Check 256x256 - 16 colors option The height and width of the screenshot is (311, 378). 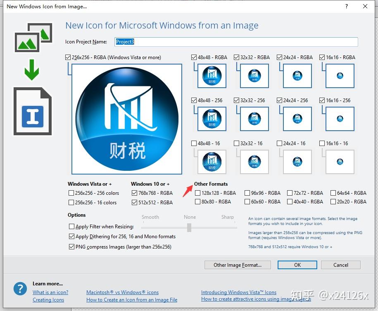[x=71, y=202]
